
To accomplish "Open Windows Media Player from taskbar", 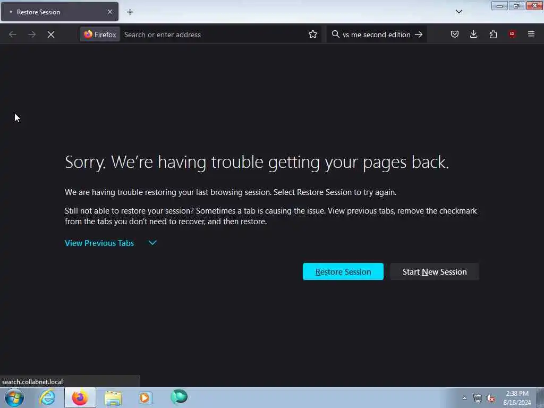I will coord(146,397).
